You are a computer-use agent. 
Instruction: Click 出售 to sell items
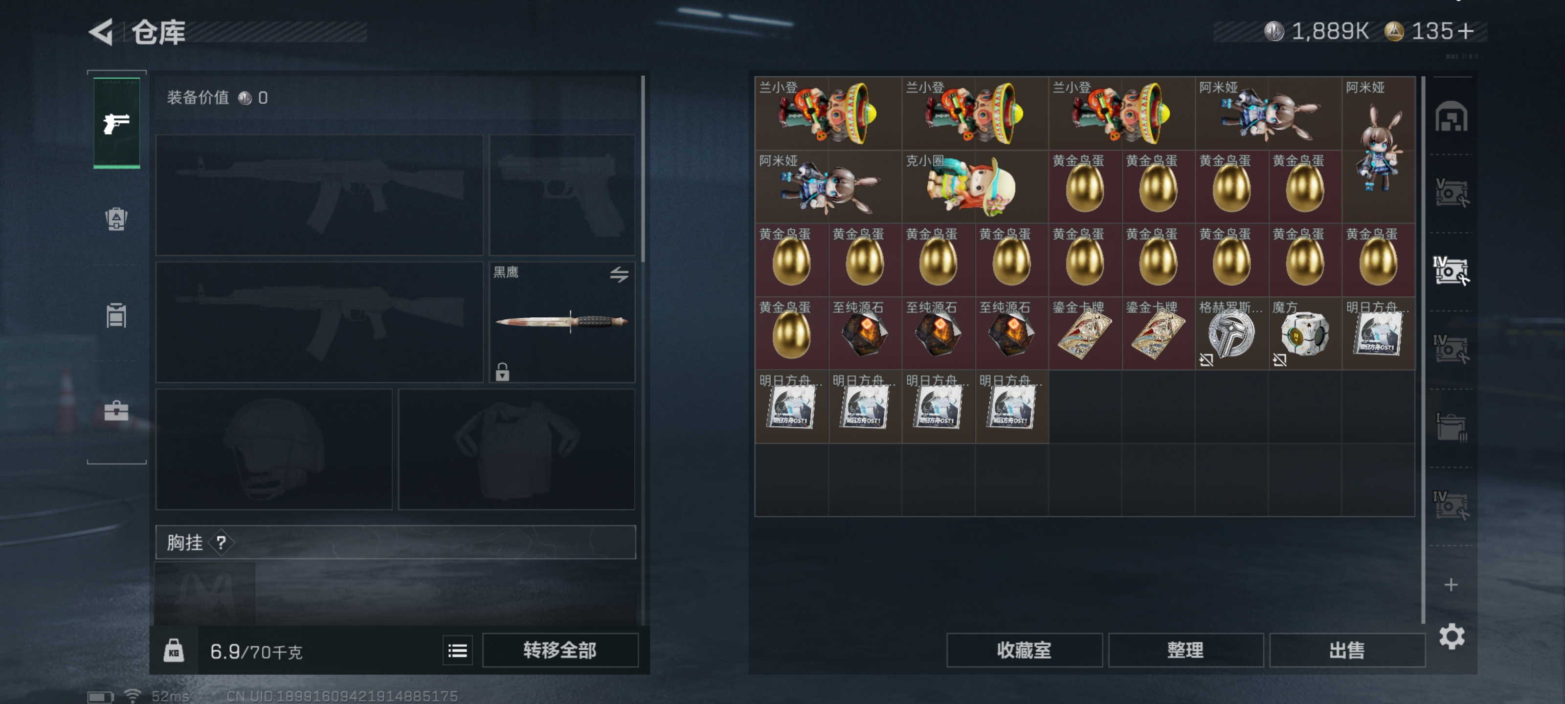[1346, 651]
